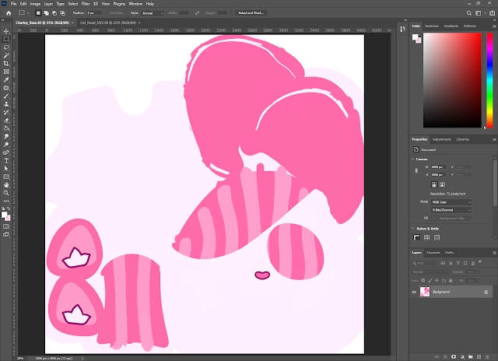This screenshot has width=498, height=361.
Task: Open the Mode dropdown showing RGB Color
Action: point(451,202)
